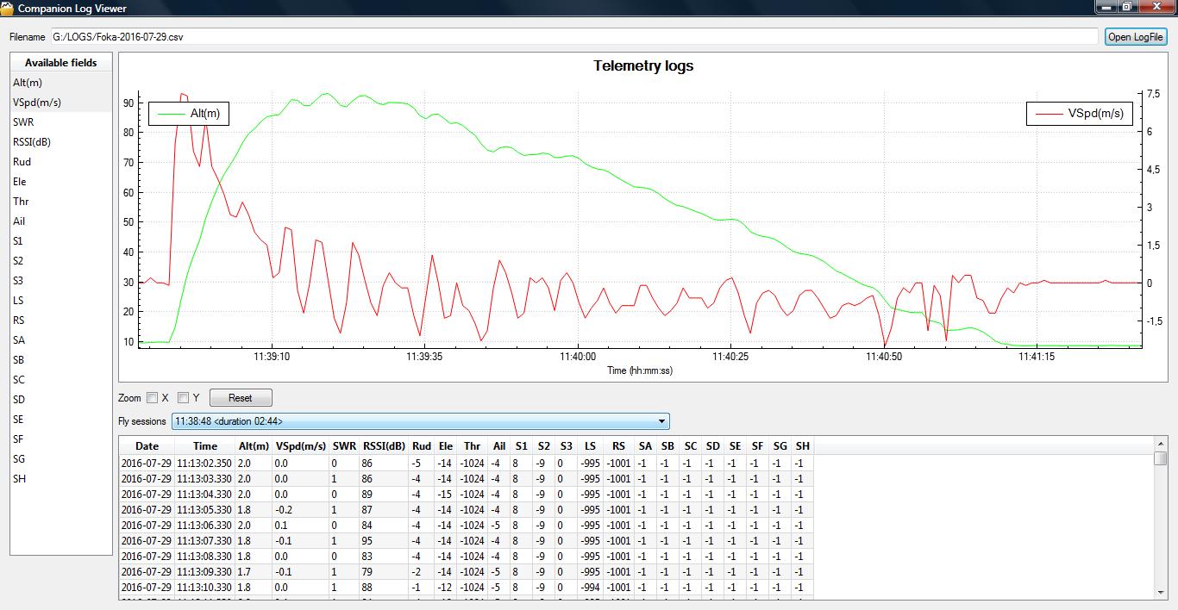Enable the X zoom checkbox
The width and height of the screenshot is (1178, 610).
[x=153, y=398]
